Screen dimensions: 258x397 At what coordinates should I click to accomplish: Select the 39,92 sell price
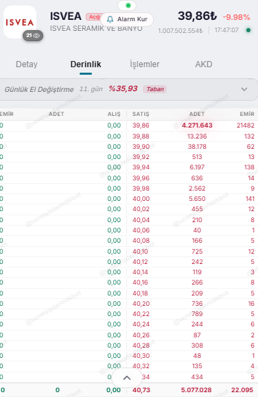click(141, 157)
